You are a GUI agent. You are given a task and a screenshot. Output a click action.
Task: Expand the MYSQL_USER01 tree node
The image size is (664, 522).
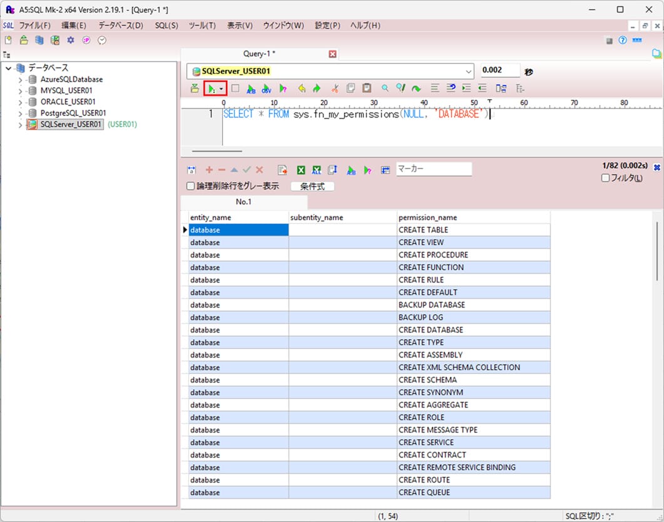[x=21, y=91]
